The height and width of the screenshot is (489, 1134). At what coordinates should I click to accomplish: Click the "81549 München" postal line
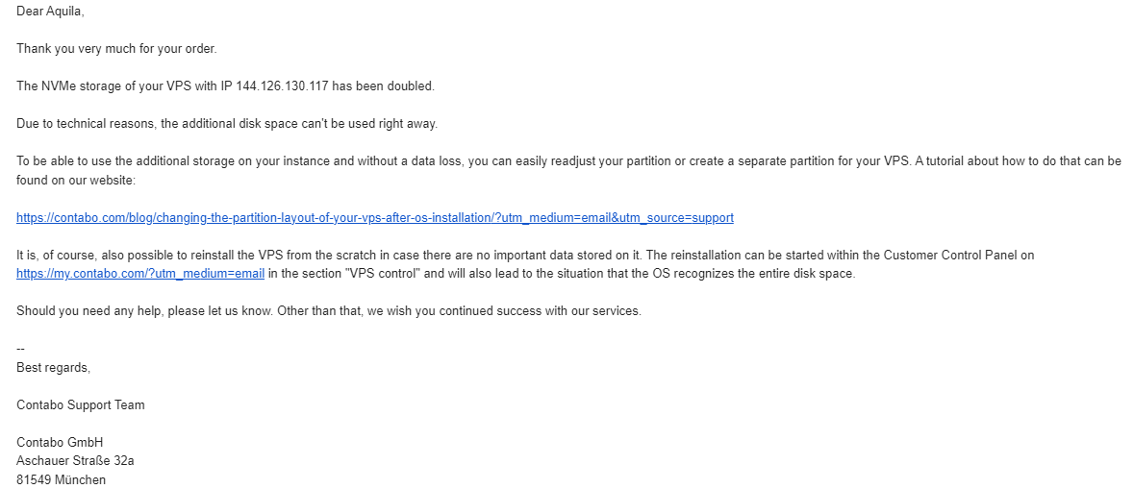pyautogui.click(x=62, y=479)
